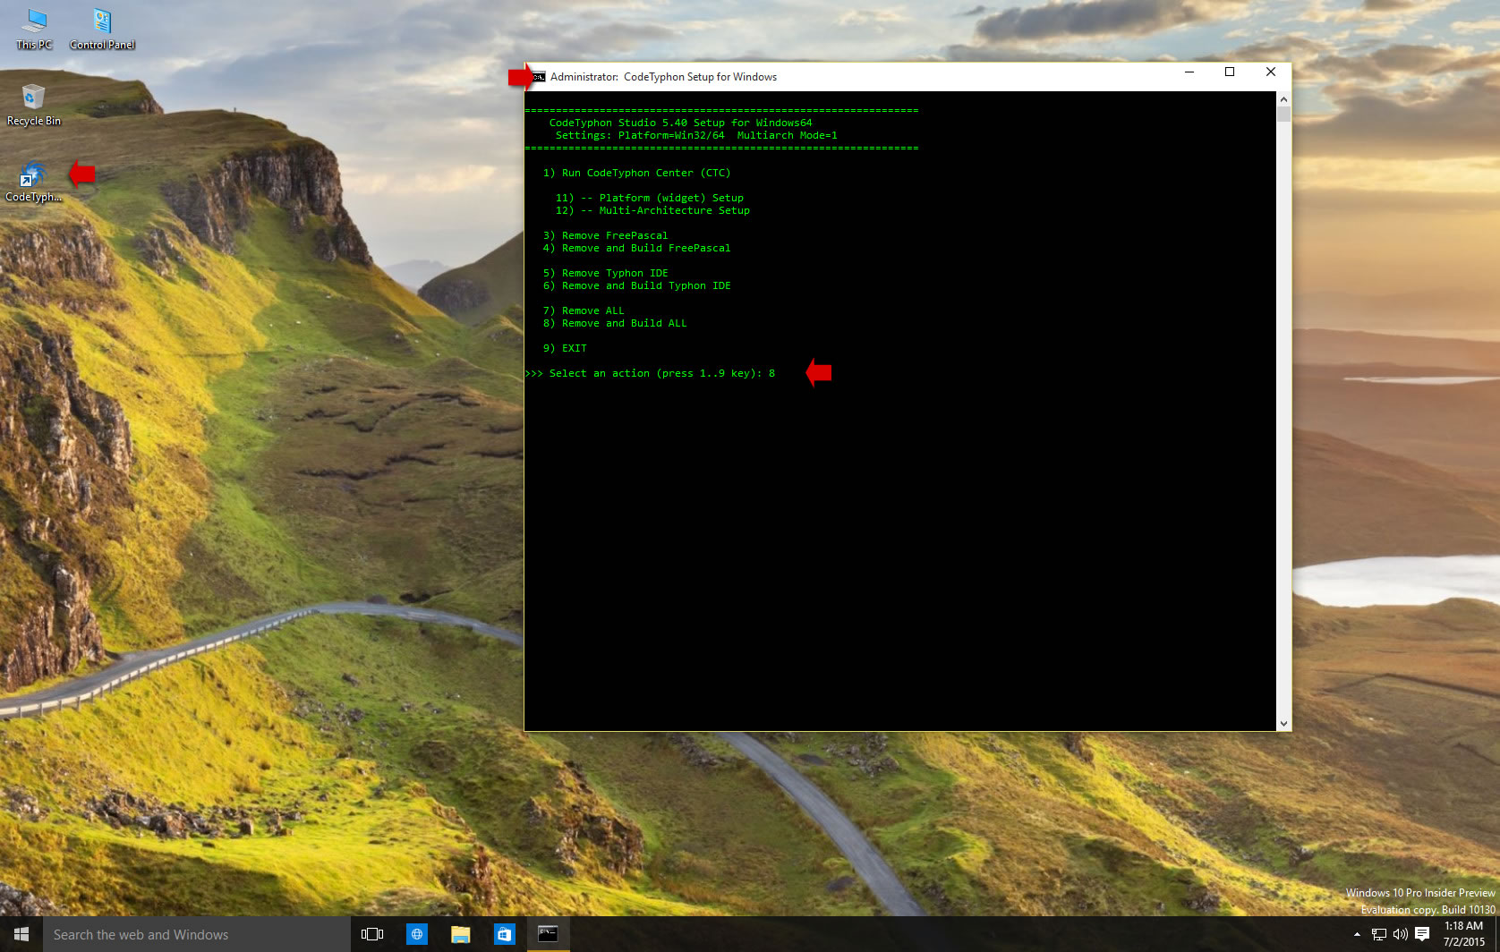The height and width of the screenshot is (952, 1500).
Task: Click the taskbar clock showing 1:18 AM
Action: (1463, 934)
